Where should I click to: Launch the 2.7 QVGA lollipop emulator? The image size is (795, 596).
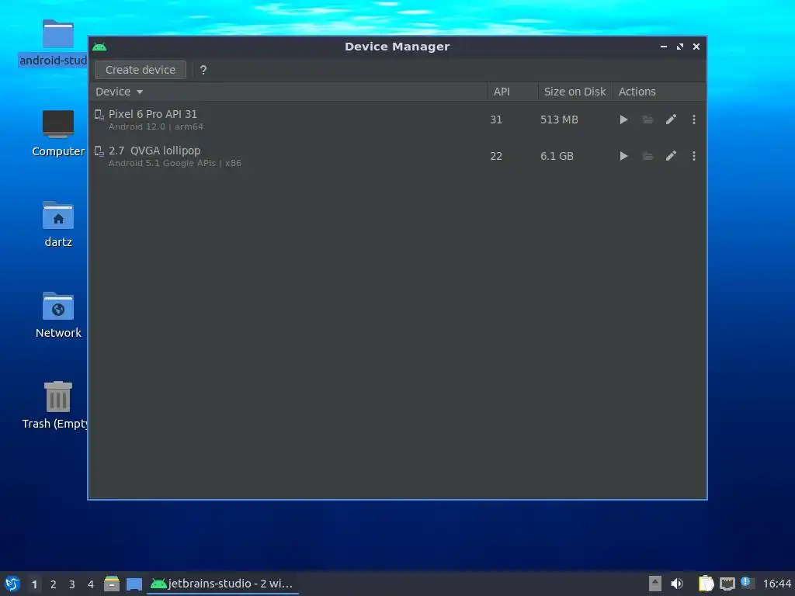coord(623,156)
